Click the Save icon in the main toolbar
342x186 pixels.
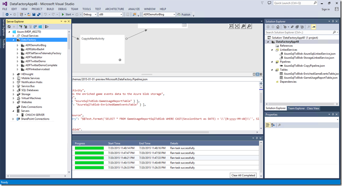pyautogui.click(x=34, y=15)
